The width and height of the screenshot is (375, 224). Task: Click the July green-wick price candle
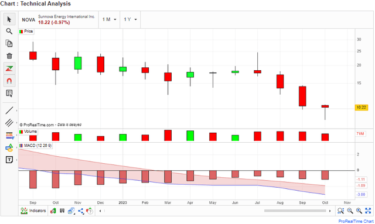(258, 71)
